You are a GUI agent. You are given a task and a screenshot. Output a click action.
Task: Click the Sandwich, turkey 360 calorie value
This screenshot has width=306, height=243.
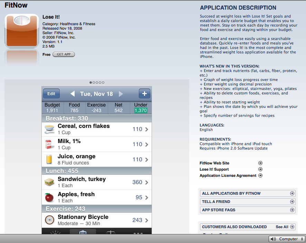click(x=137, y=182)
